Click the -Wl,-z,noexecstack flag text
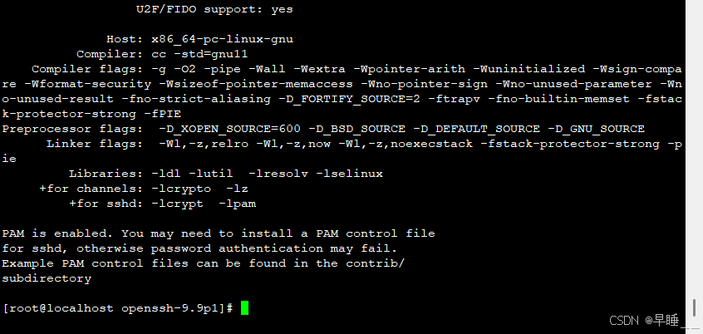 (x=406, y=144)
